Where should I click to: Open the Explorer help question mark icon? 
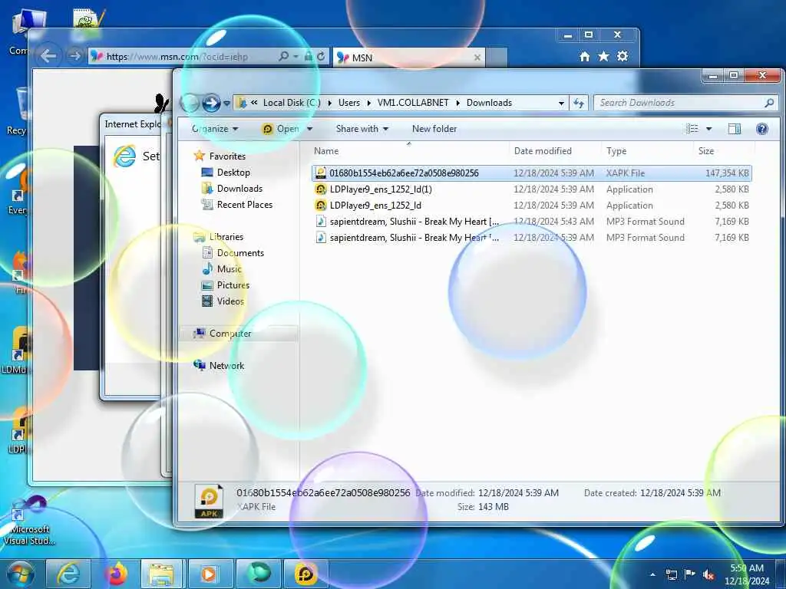coord(762,129)
